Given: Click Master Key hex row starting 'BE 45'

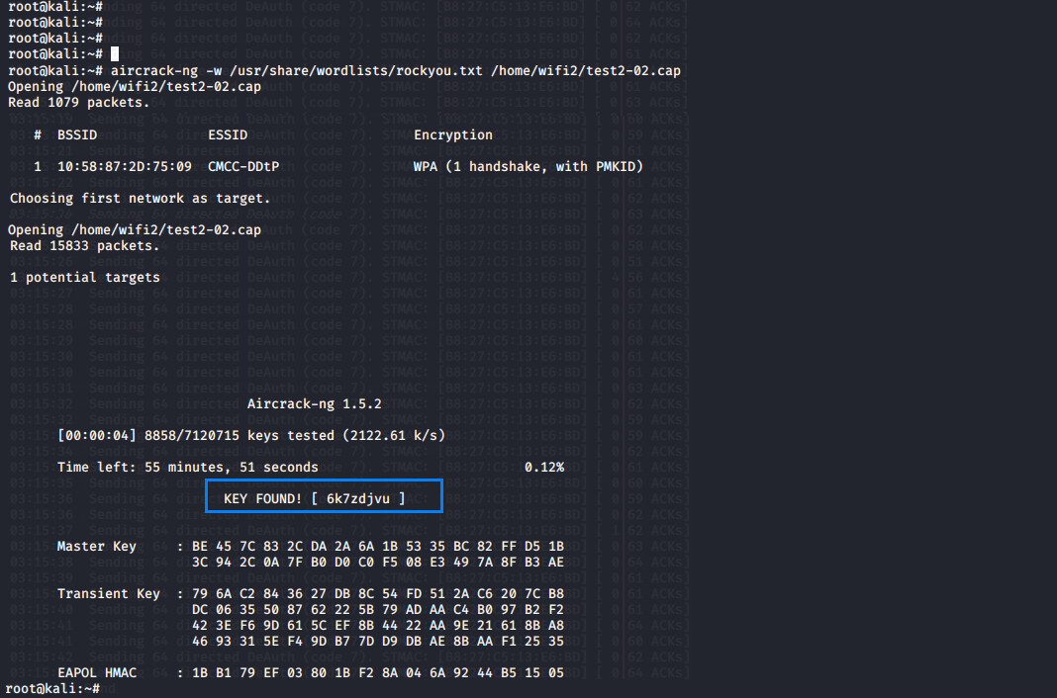Looking at the screenshot, I should (x=377, y=547).
